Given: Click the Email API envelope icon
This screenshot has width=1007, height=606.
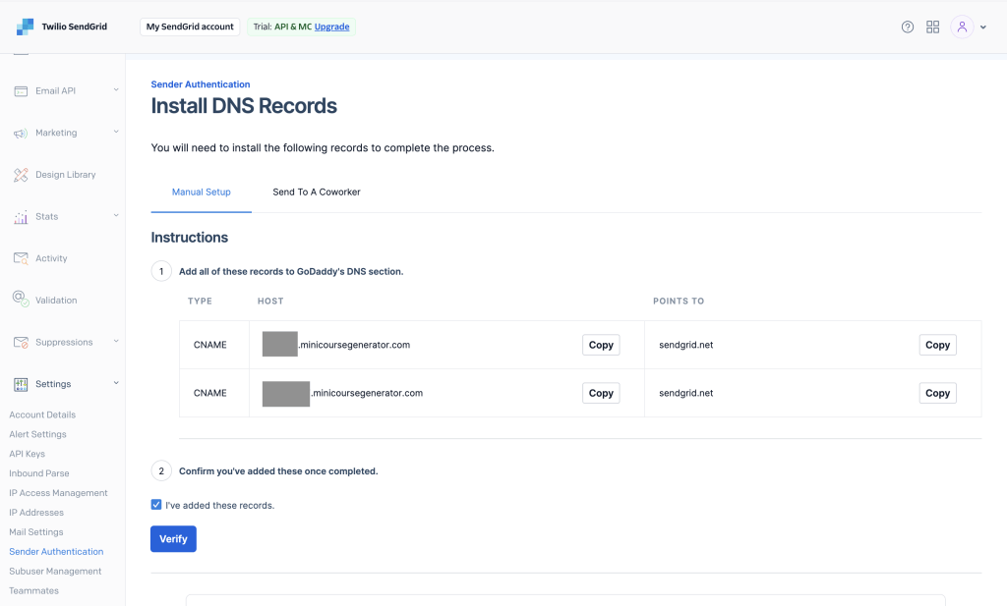Looking at the screenshot, I should point(21,91).
